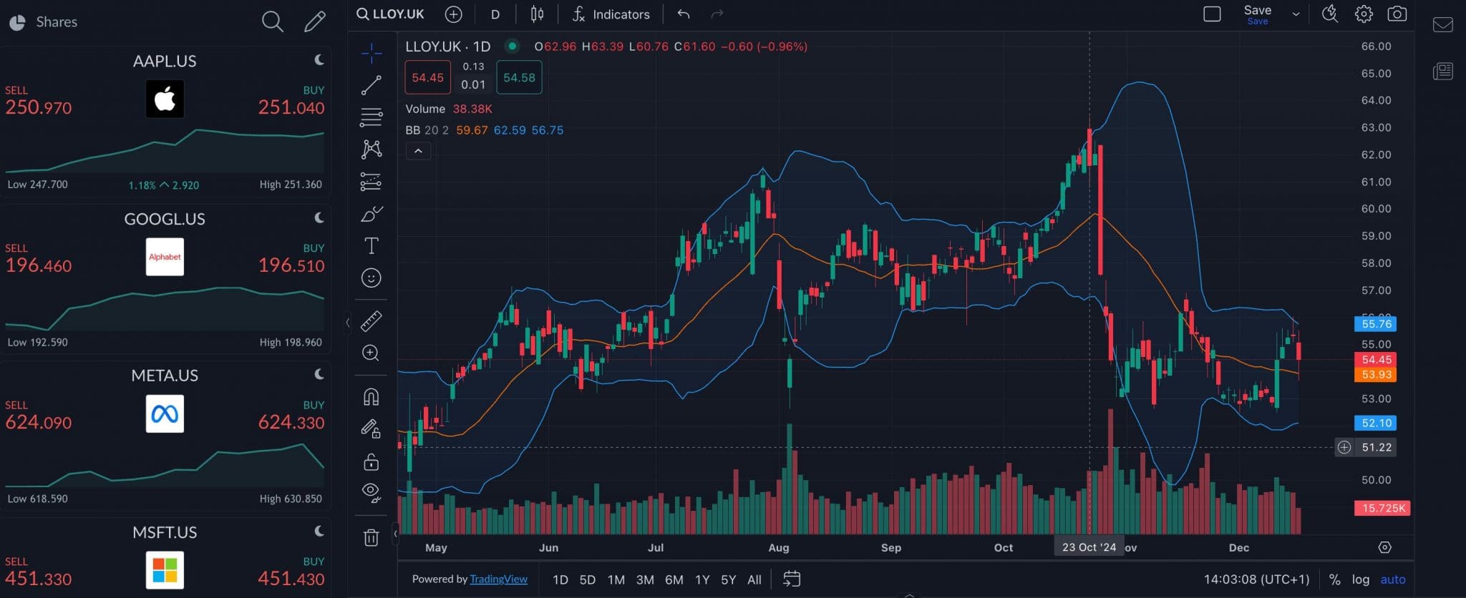Open the AAPL.US Apple logo
This screenshot has width=1466, height=598.
[165, 99]
